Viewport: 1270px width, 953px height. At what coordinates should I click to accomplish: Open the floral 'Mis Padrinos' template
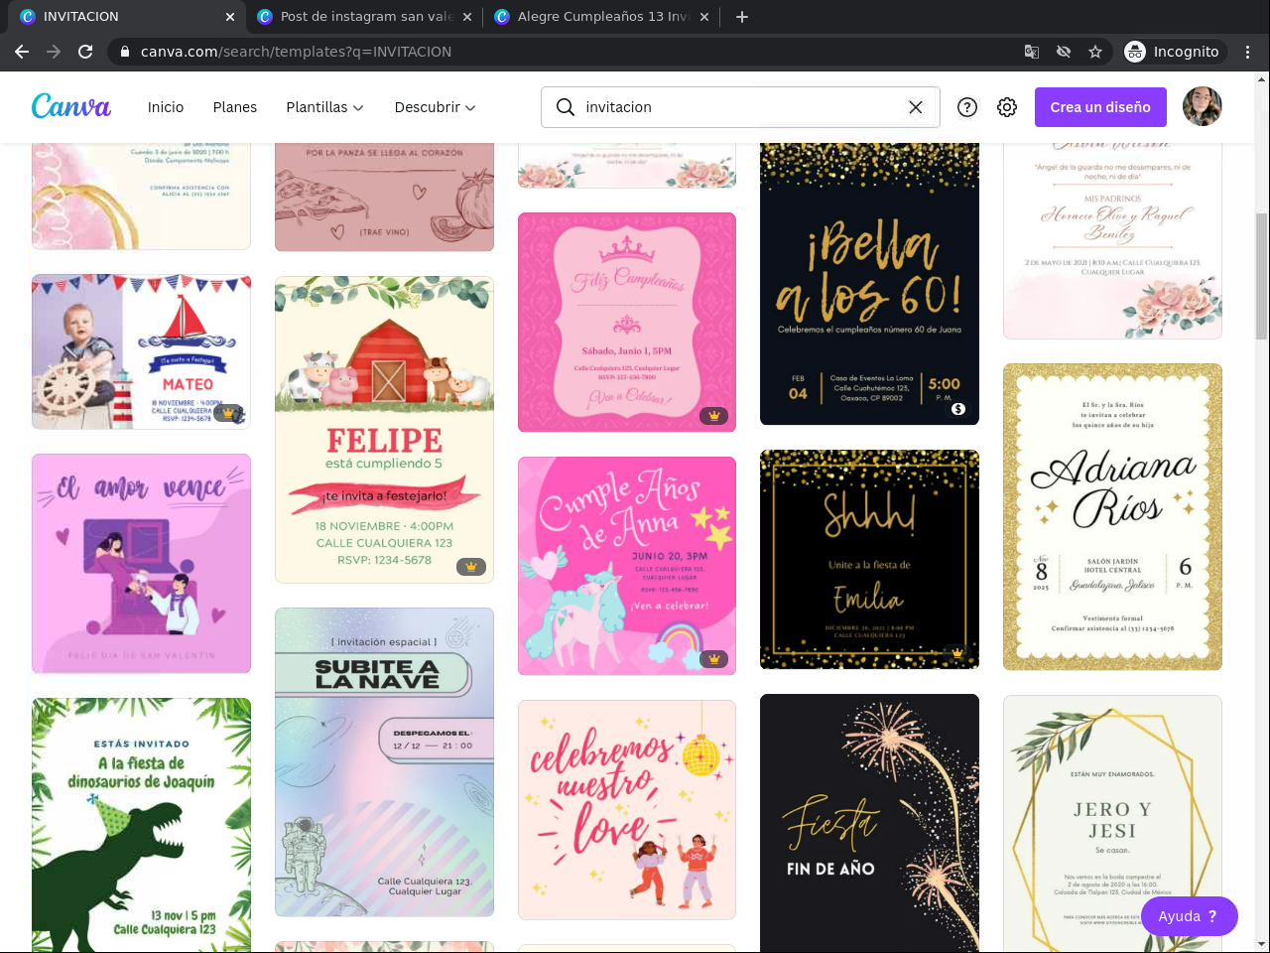click(x=1112, y=241)
